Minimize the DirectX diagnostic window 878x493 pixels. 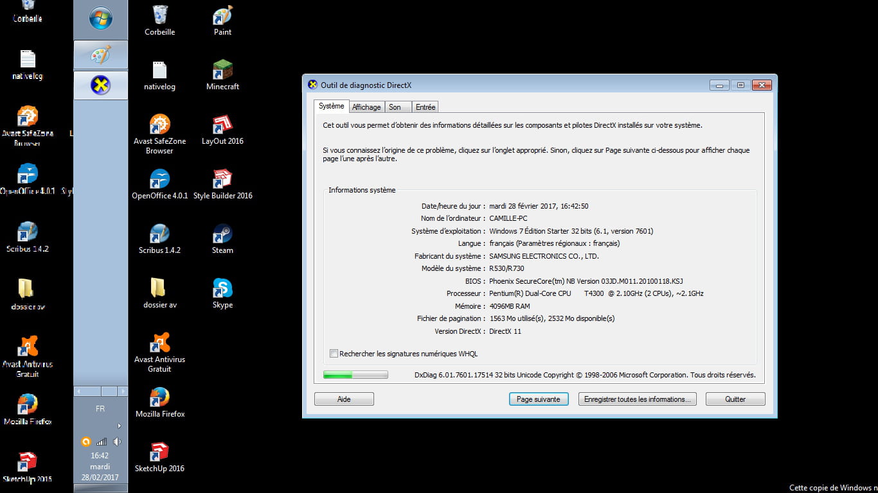719,85
